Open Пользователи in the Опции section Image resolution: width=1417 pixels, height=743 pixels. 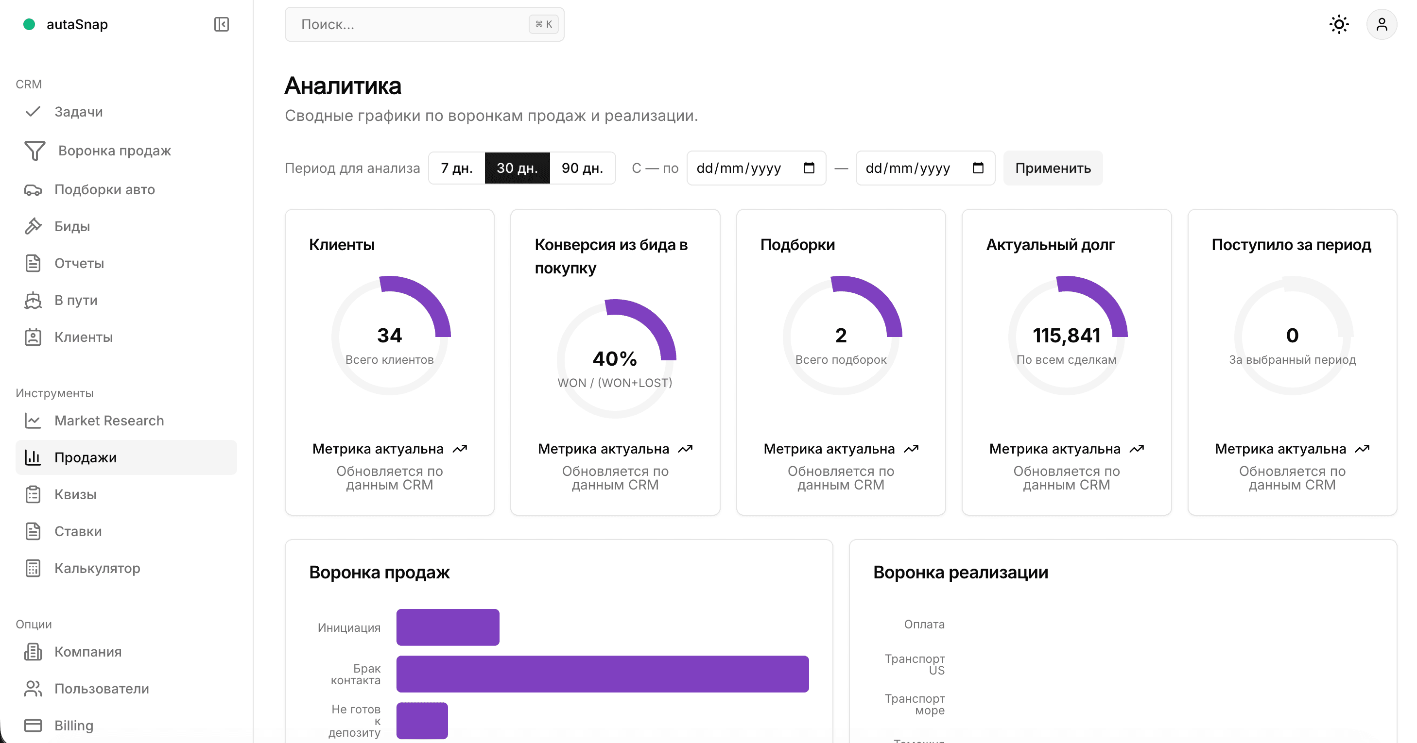point(126,688)
